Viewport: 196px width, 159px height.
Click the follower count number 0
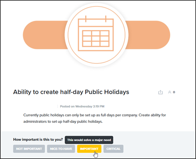point(174,92)
